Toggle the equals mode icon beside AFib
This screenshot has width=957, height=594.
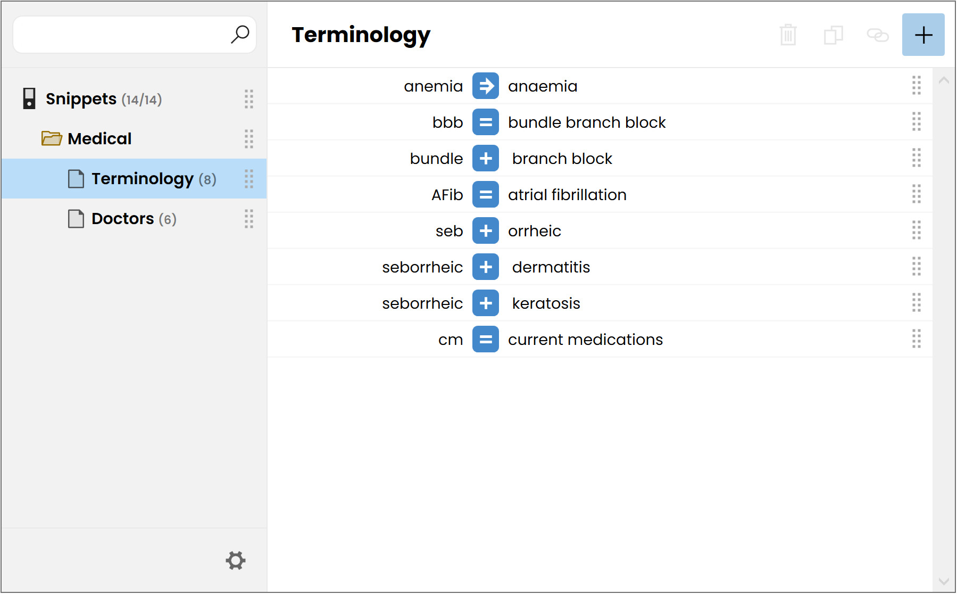click(x=486, y=195)
